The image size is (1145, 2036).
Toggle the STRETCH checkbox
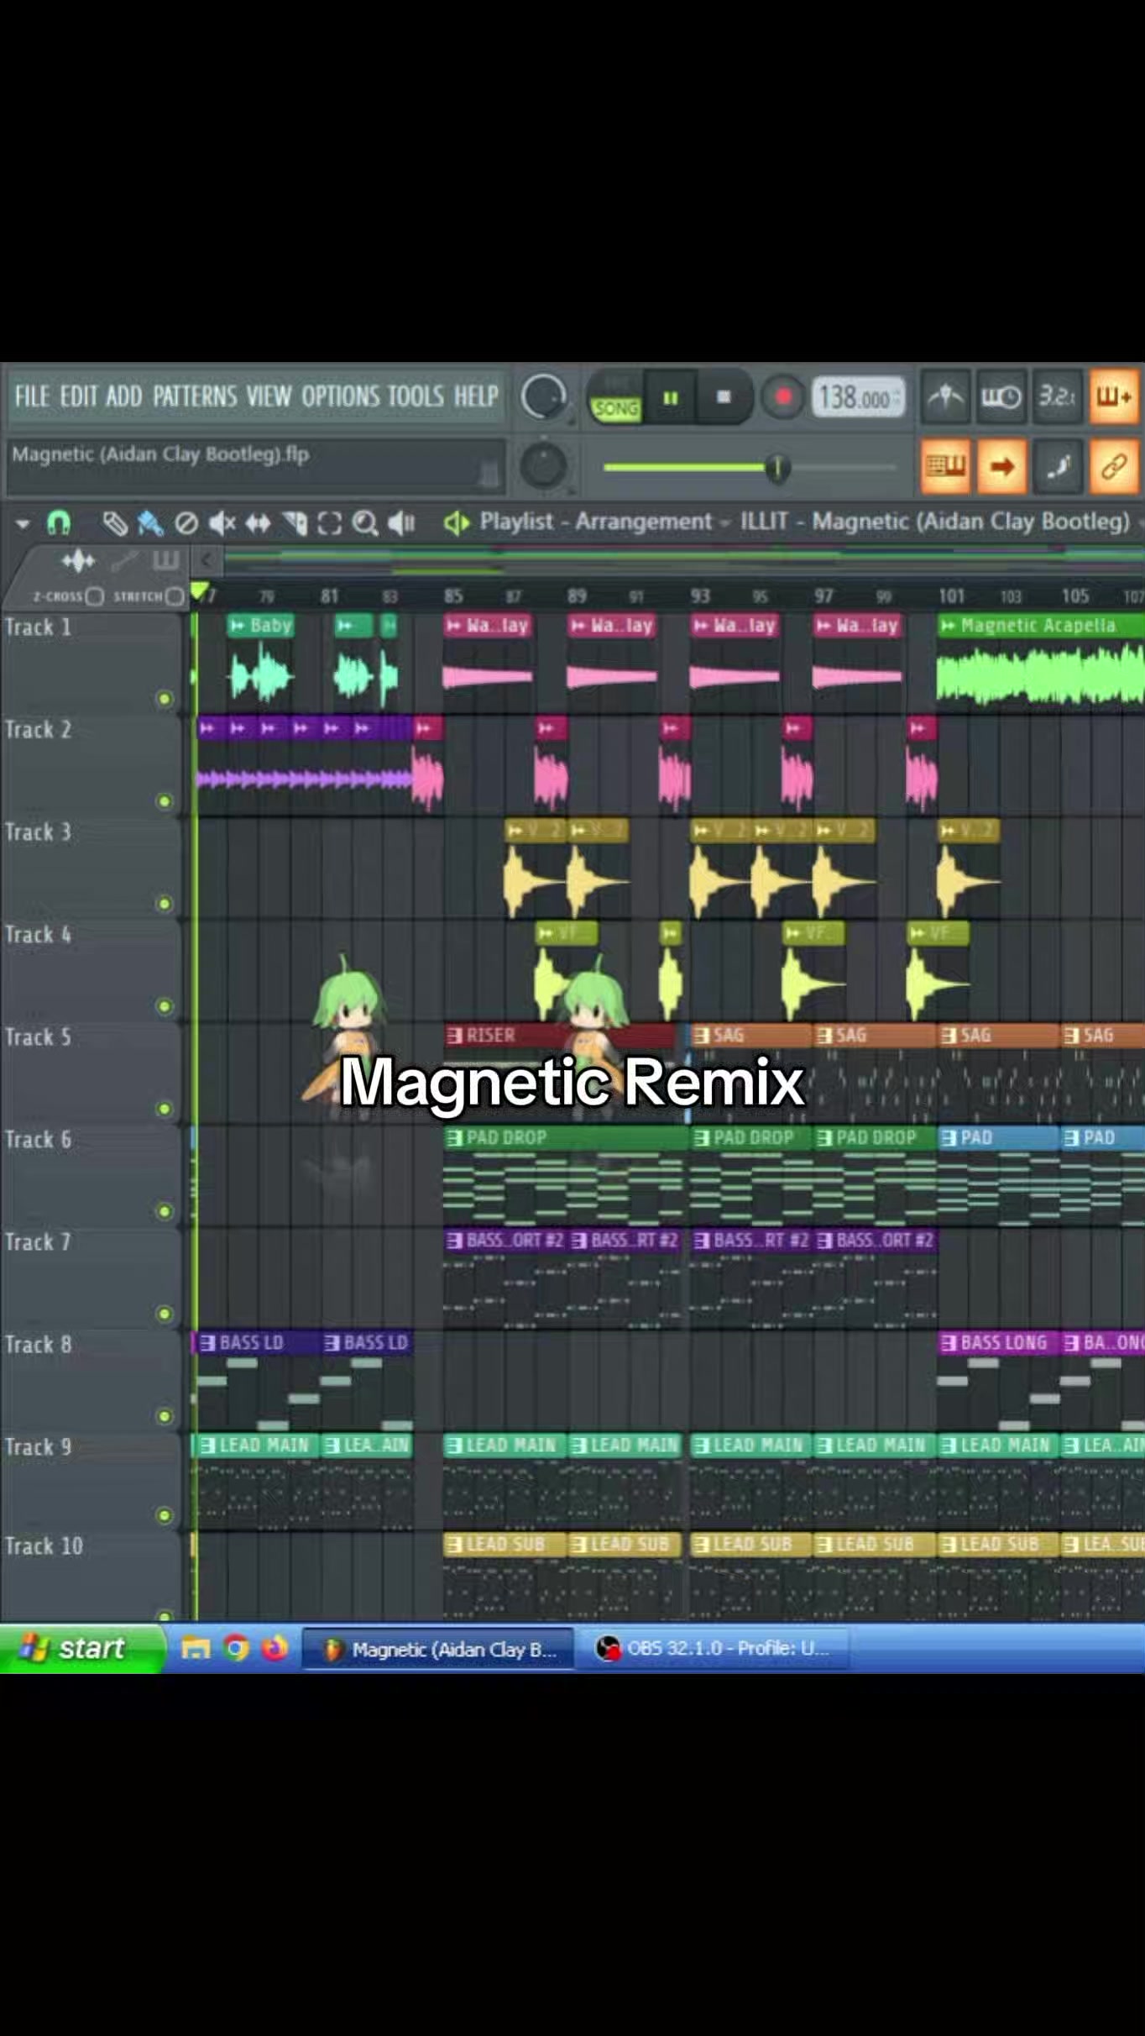point(174,596)
